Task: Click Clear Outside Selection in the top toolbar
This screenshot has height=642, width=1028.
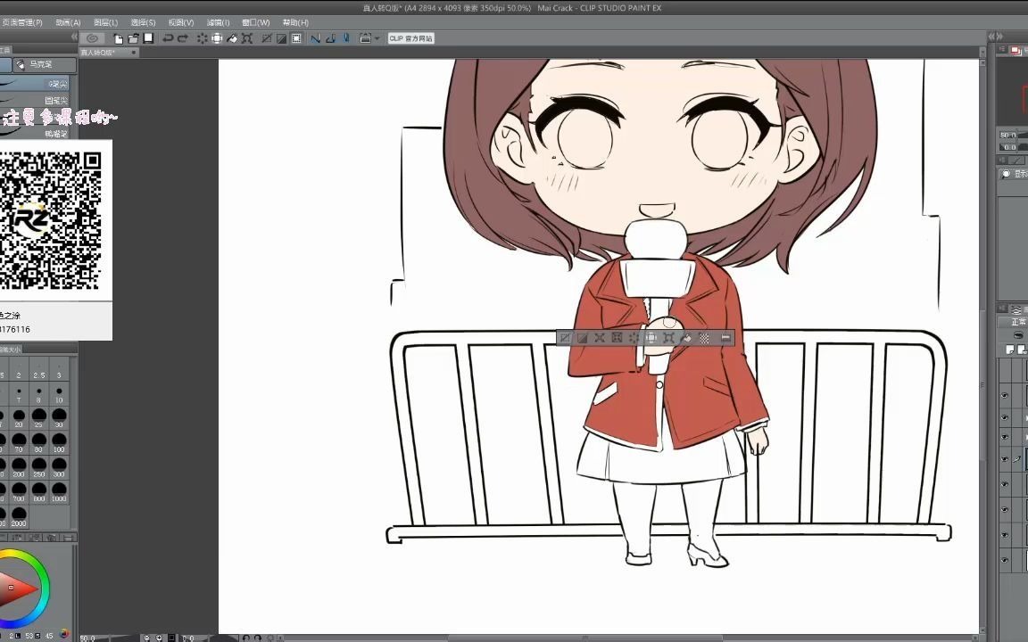Action: pyautogui.click(x=217, y=38)
